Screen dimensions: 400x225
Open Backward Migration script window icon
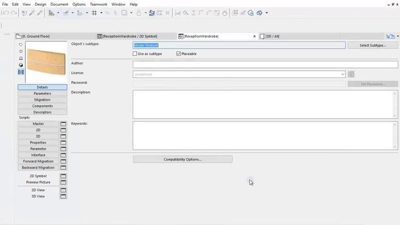(x=63, y=167)
